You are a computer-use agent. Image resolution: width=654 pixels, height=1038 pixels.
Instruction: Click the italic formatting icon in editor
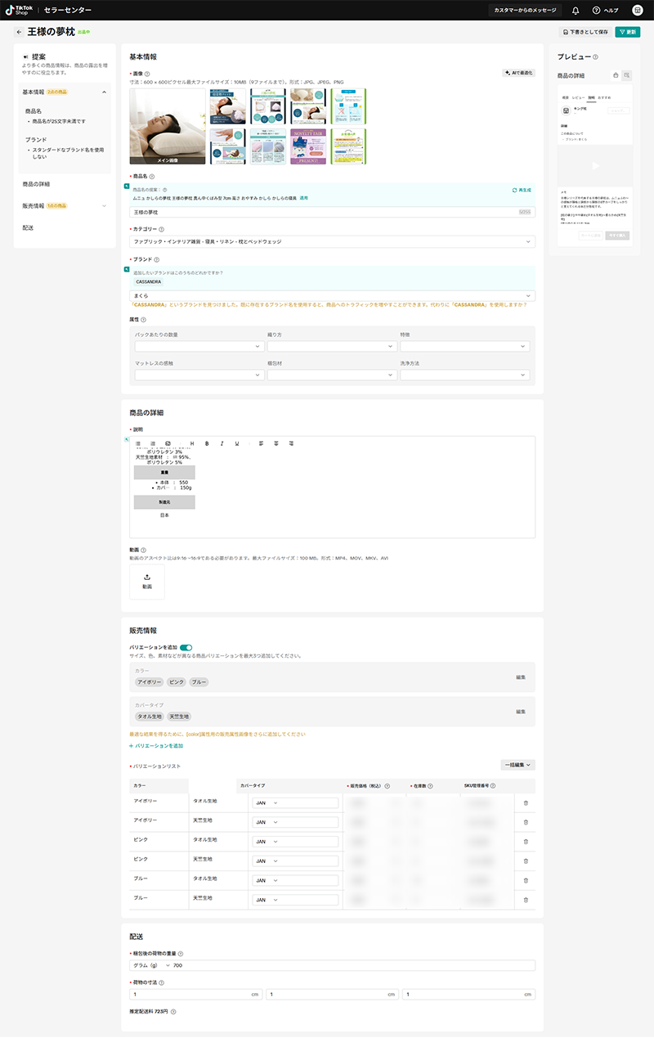pyautogui.click(x=222, y=443)
